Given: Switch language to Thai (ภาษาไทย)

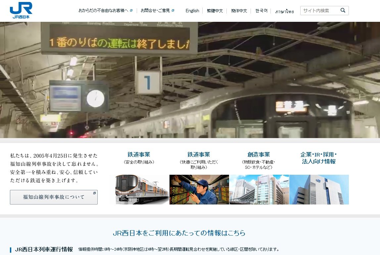Looking at the screenshot, I should (285, 11).
